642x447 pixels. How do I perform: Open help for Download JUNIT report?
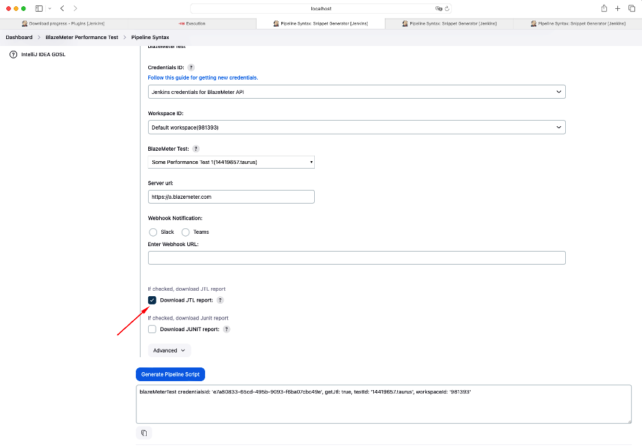click(226, 329)
